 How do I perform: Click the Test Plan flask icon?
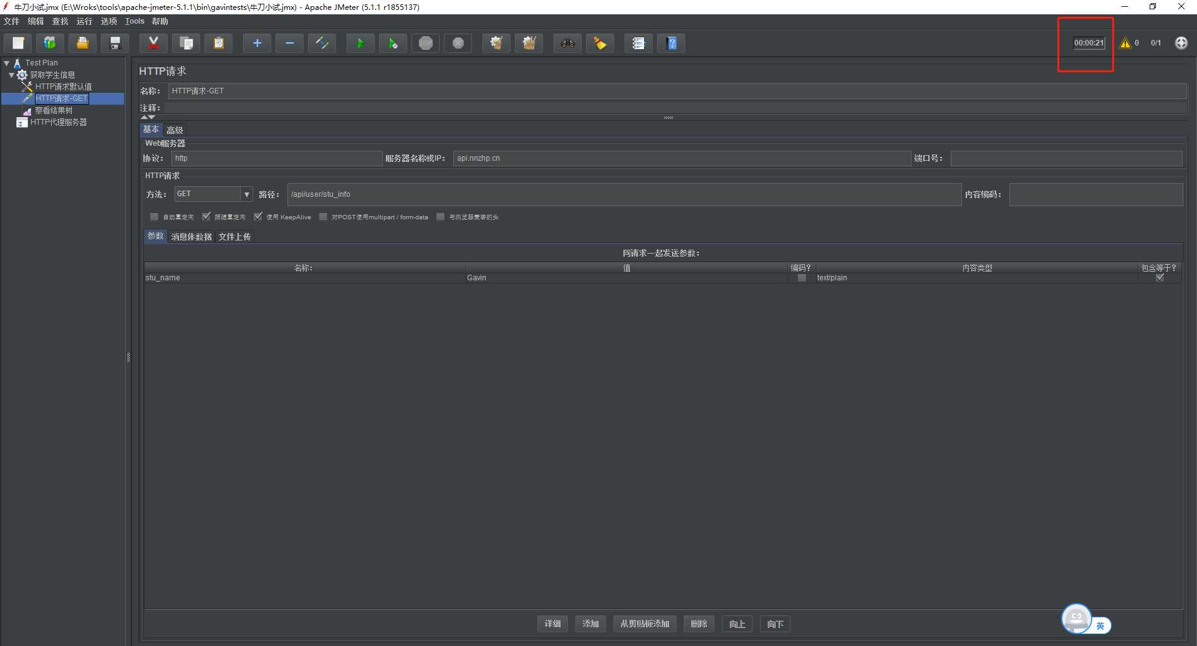(x=17, y=63)
